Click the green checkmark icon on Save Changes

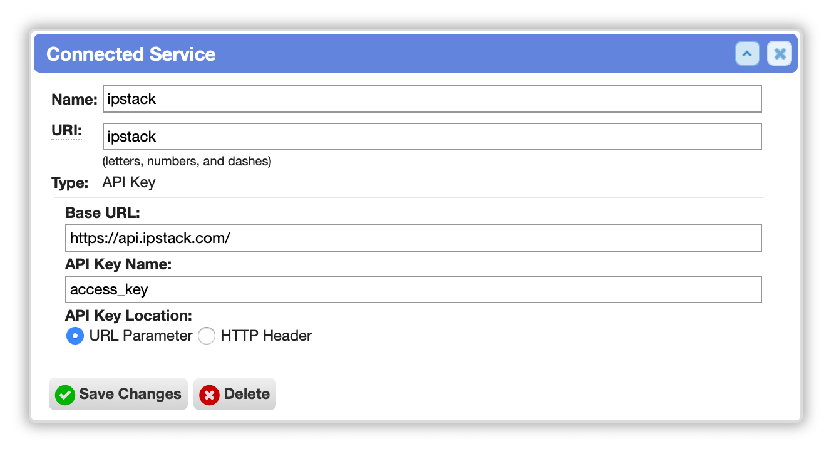click(x=64, y=395)
